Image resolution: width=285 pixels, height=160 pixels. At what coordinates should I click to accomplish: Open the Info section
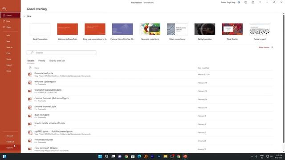(10, 36)
